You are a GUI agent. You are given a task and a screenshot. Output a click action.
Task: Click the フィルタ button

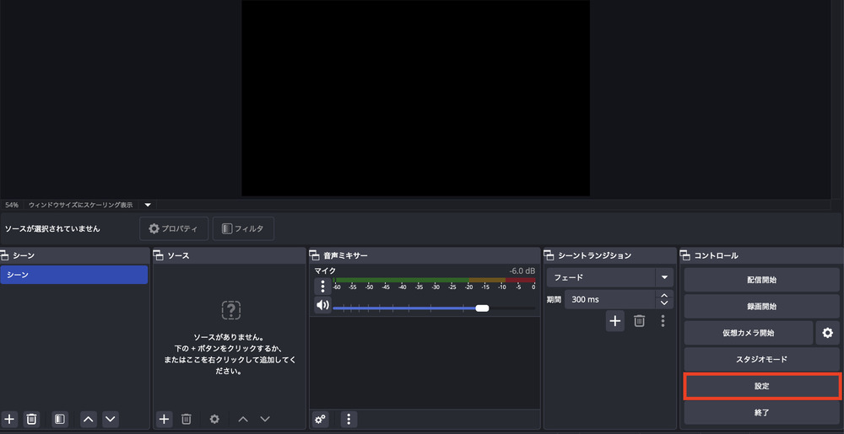243,229
